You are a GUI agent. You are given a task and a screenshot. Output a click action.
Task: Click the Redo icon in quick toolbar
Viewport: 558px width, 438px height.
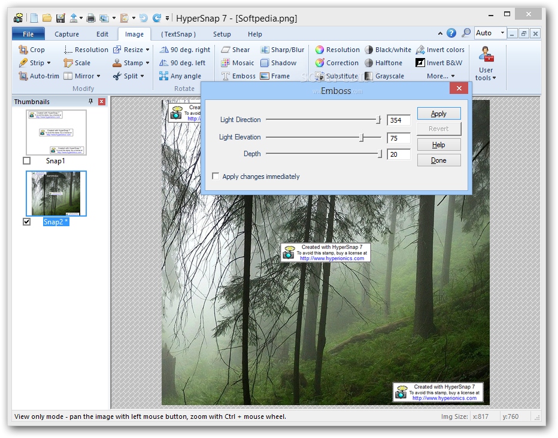pos(157,18)
